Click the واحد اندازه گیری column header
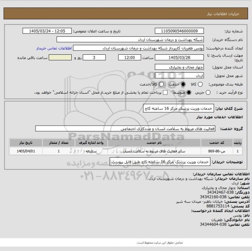Screen dimensions: 252x251 (x=91, y=143)
